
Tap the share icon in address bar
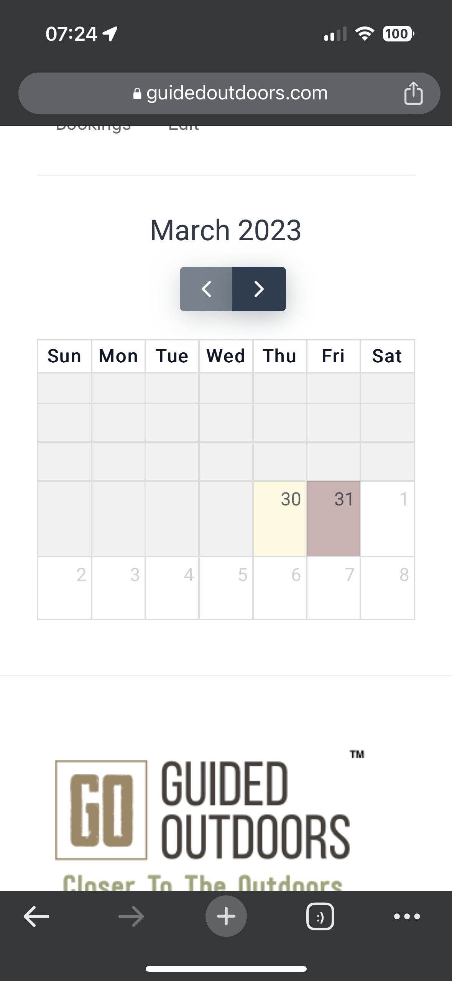(413, 93)
